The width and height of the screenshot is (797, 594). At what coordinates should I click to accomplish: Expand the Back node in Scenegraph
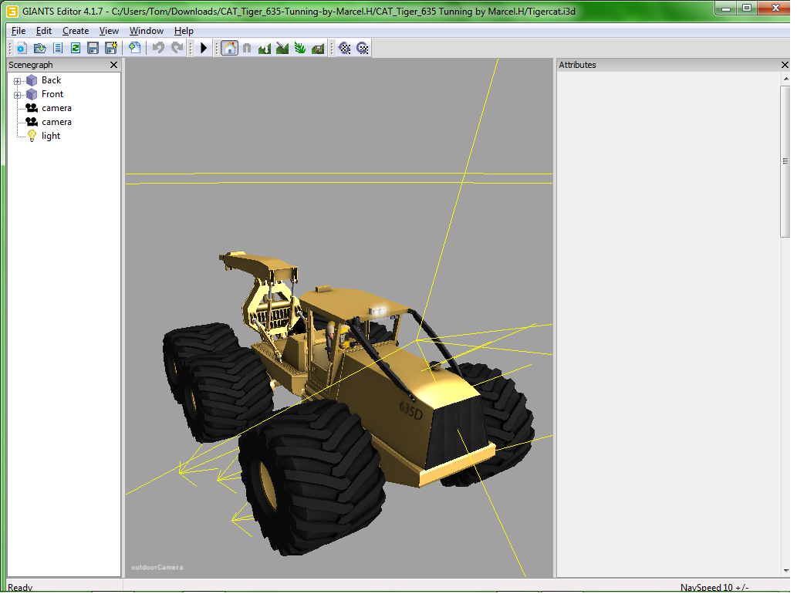pos(17,81)
